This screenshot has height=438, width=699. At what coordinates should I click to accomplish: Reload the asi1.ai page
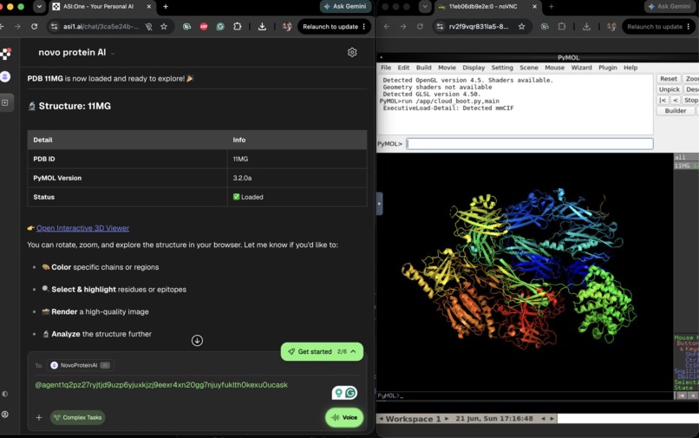[x=35, y=27]
